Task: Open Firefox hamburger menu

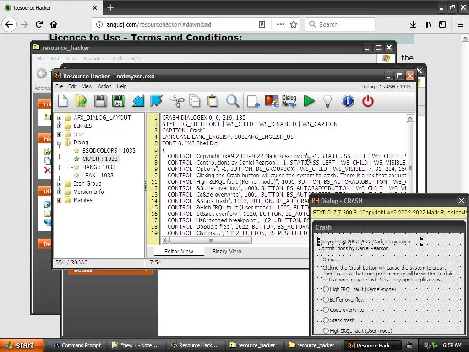Action: [460, 24]
